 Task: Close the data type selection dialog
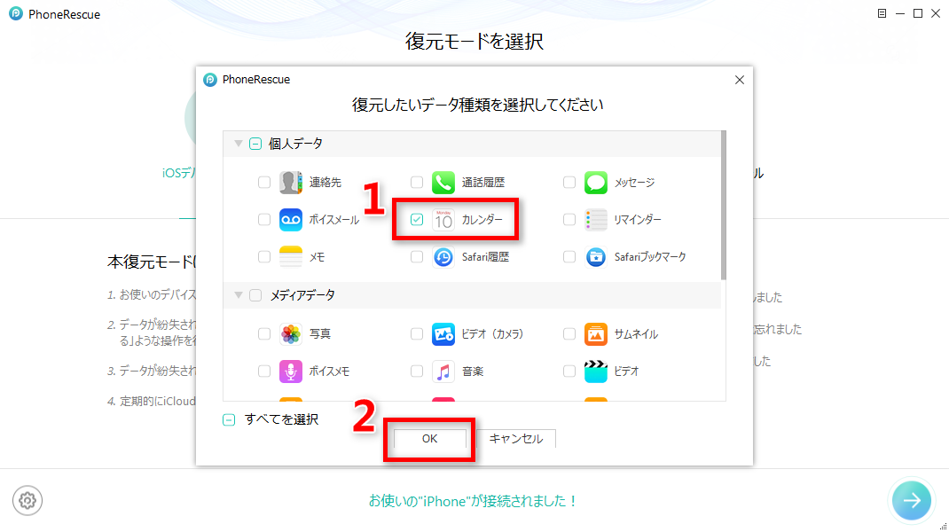pyautogui.click(x=739, y=80)
